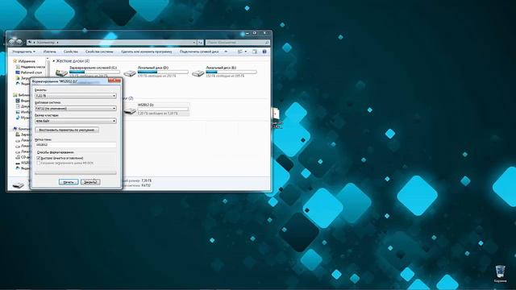Open the capacity dropdown showing 7,22 ГБ
The image size is (516, 290).
[75, 96]
